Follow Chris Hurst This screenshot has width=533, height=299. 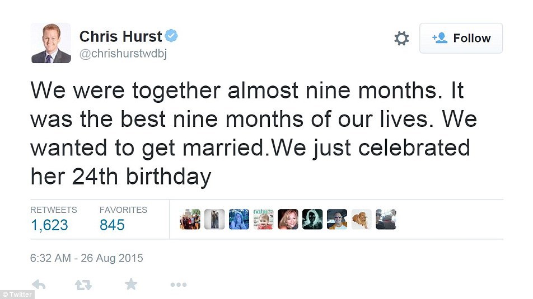click(x=461, y=39)
